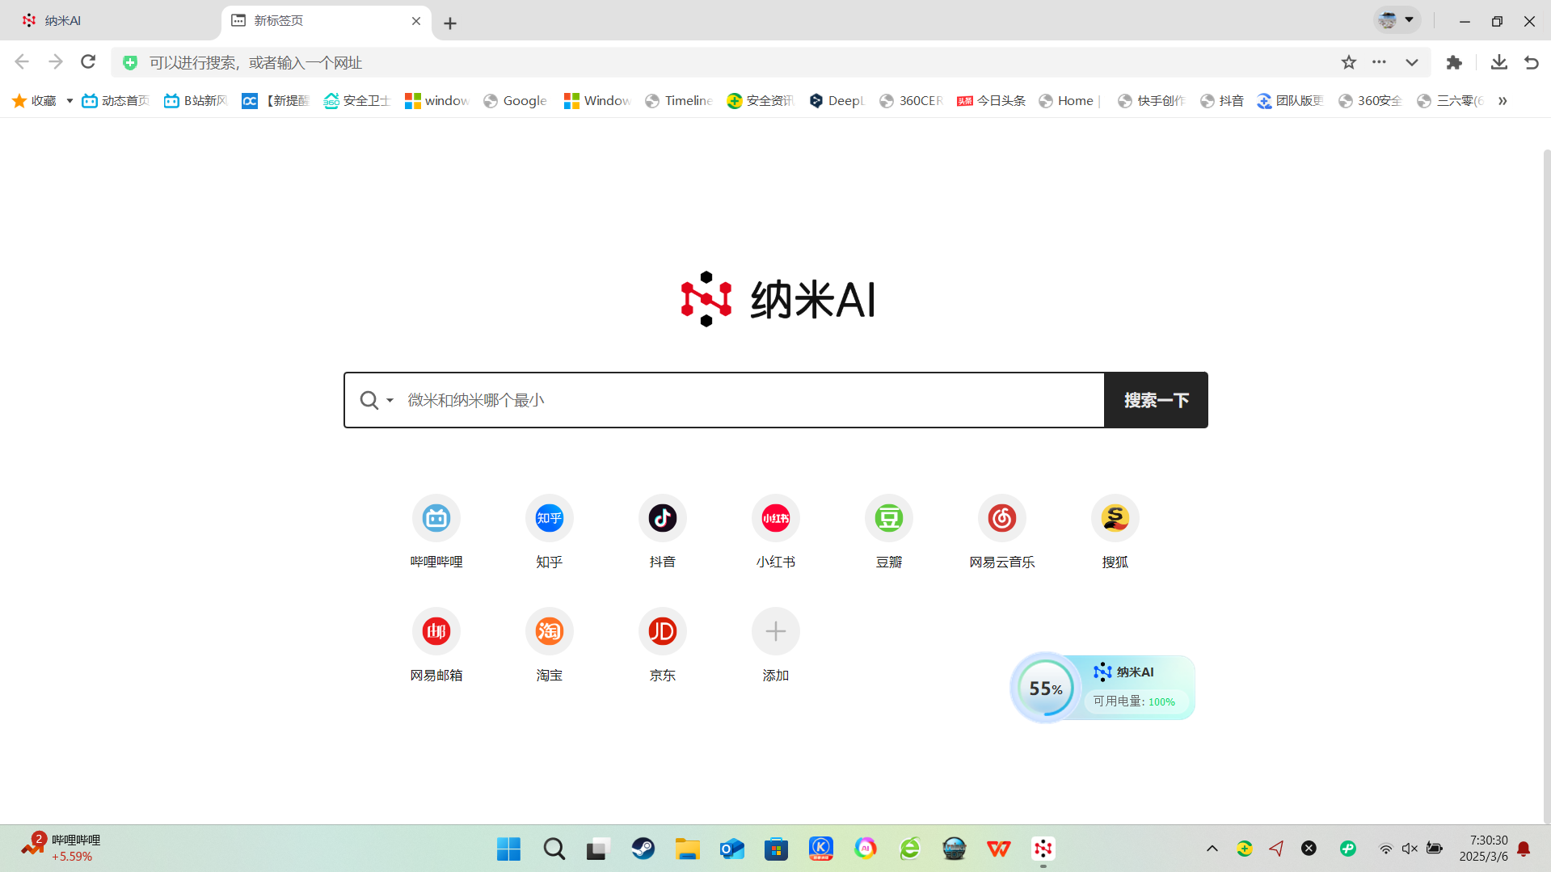Screen dimensions: 1551x872
Task: Expand the address bar dropdown chevron
Action: (x=1412, y=62)
